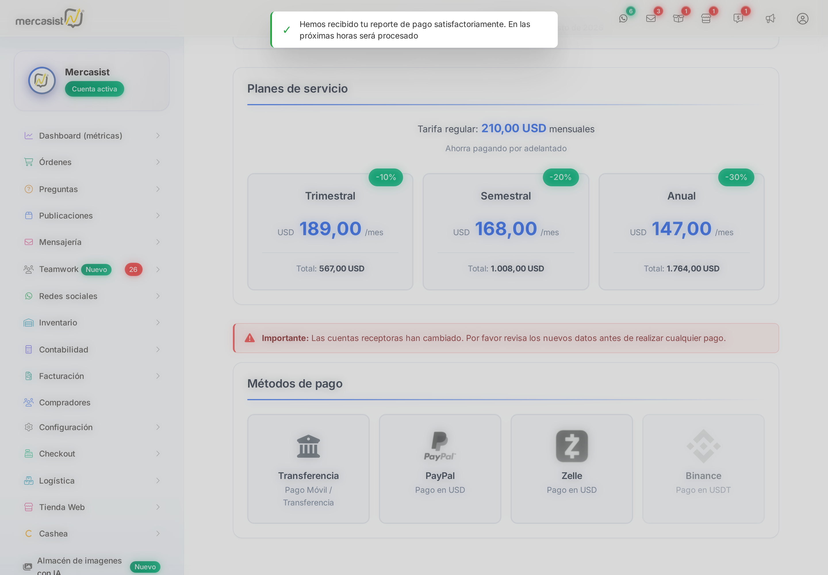The image size is (828, 575).
Task: Choose the PayPal payment method
Action: 440,469
